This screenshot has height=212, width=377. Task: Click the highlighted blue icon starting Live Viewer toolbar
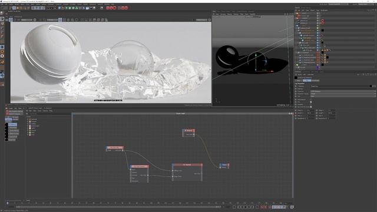(x=11, y=19)
